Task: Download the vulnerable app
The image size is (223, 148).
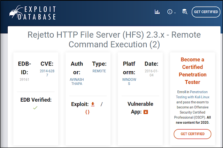Action: point(146,112)
